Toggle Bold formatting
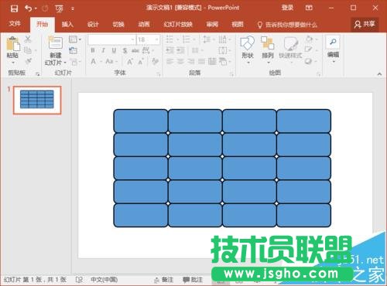Viewport: 387px width, 286px height. coord(93,50)
